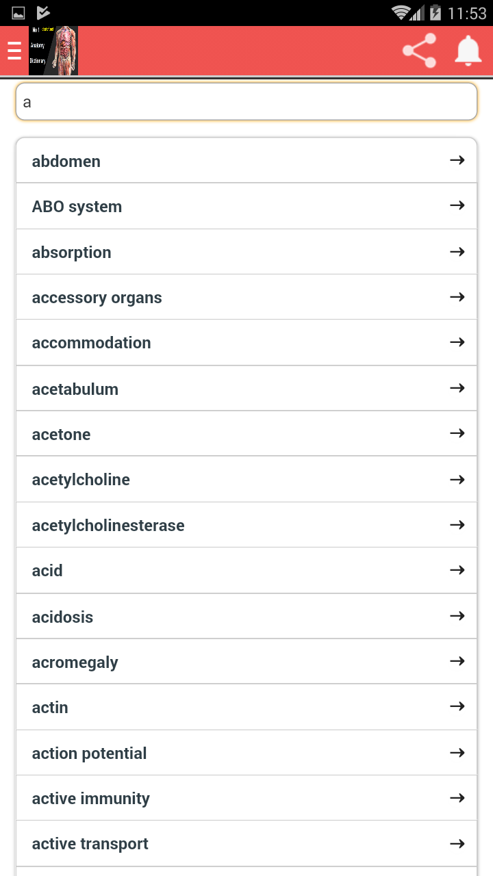Open the absorption entry
Viewport: 493px width, 876px height.
click(71, 253)
